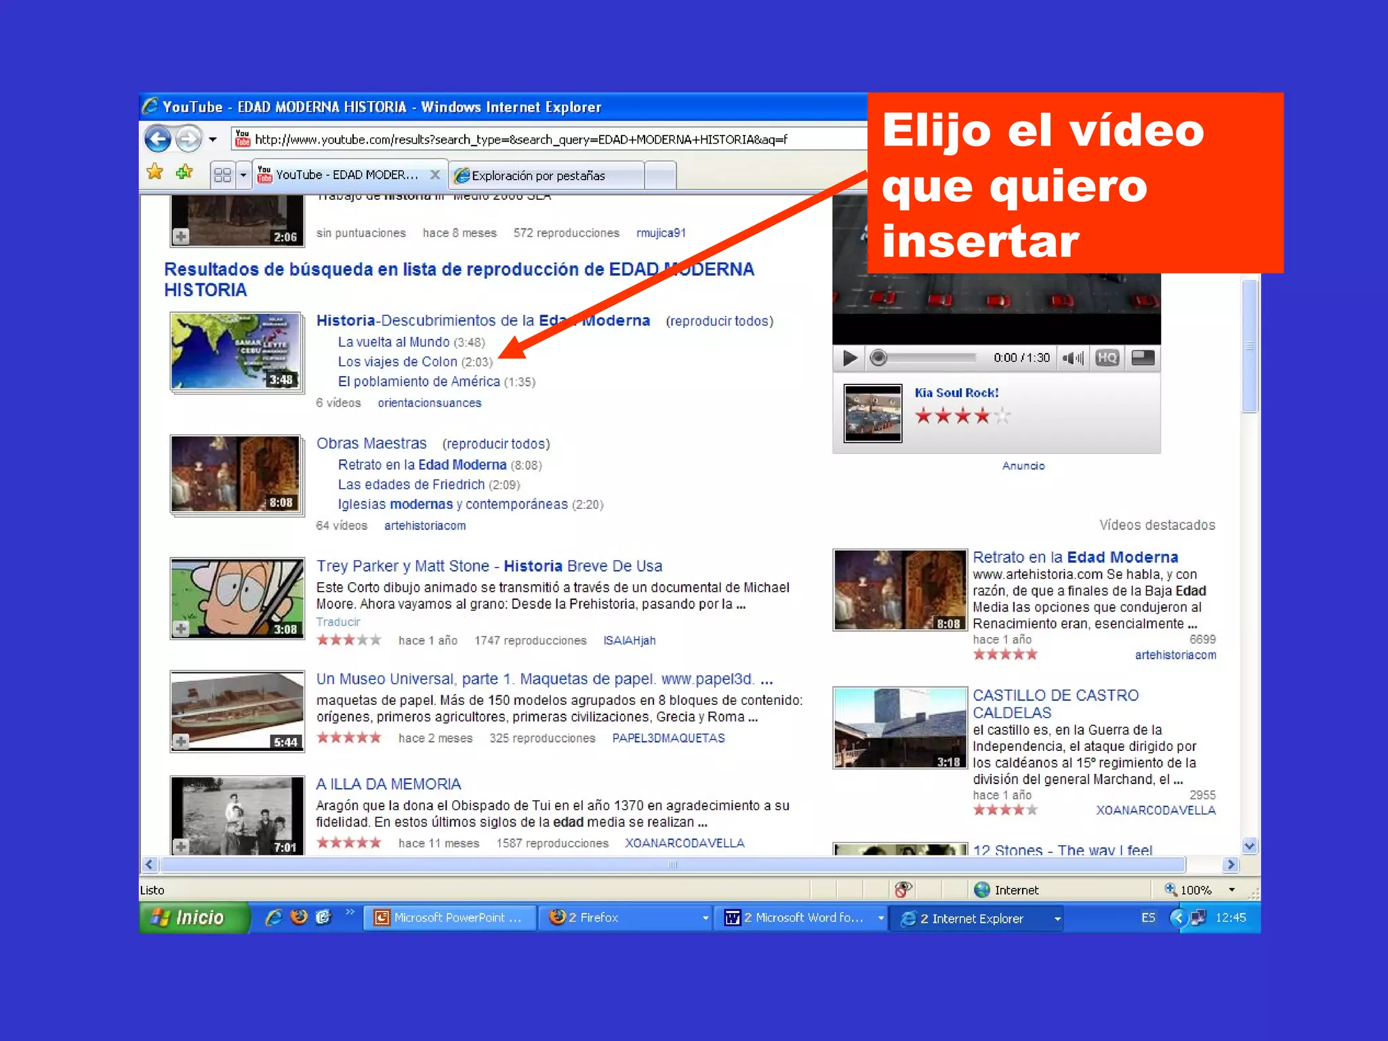The width and height of the screenshot is (1388, 1041).
Task: Open Historia-Descubrimientos de la Edad Moderna playlist
Action: (483, 321)
